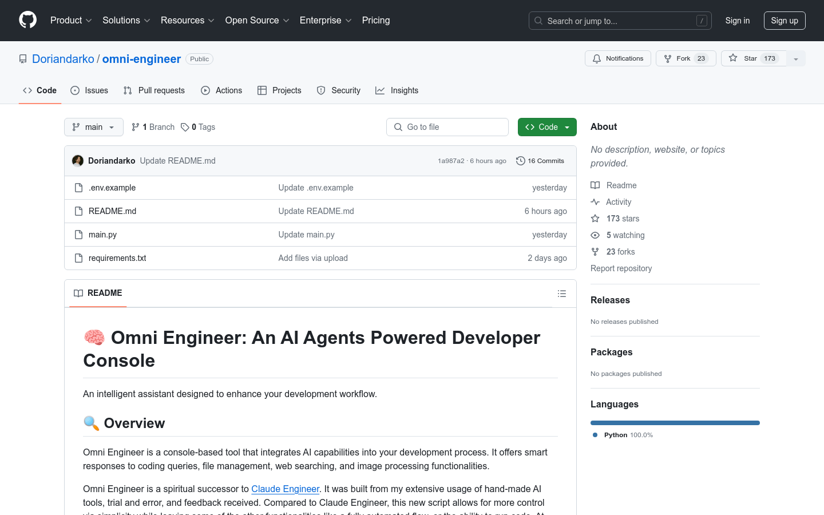Click the fork icon beside 23 forks
824x515 pixels.
[x=595, y=252]
